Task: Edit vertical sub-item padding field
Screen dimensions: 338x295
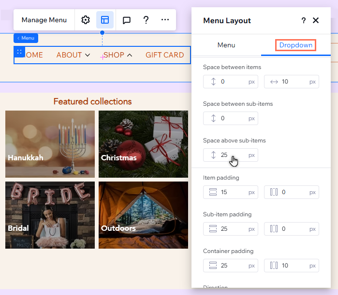Action: (x=231, y=229)
